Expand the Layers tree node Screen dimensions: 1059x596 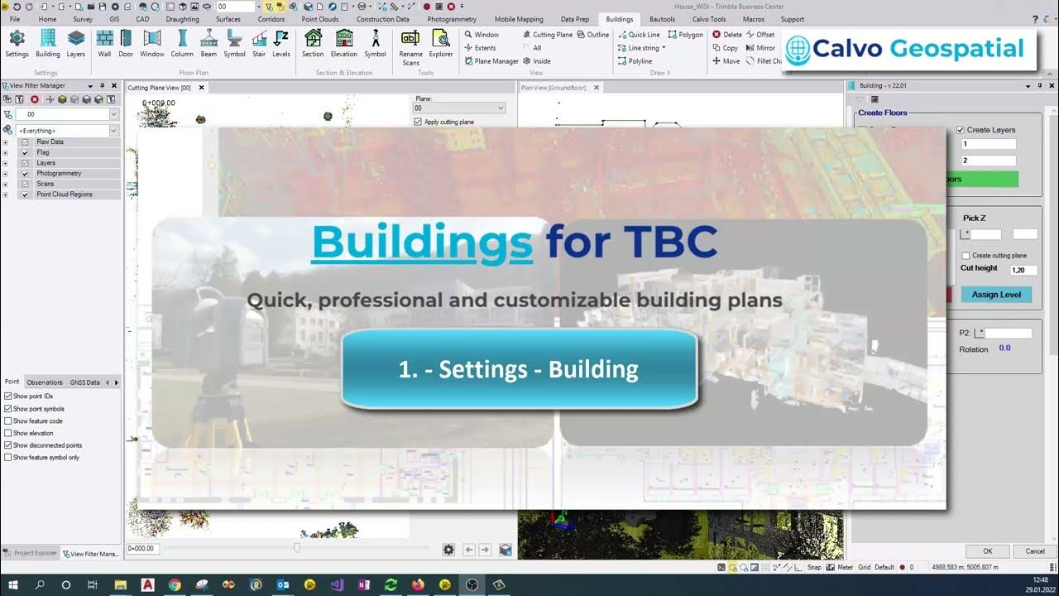pyautogui.click(x=6, y=163)
